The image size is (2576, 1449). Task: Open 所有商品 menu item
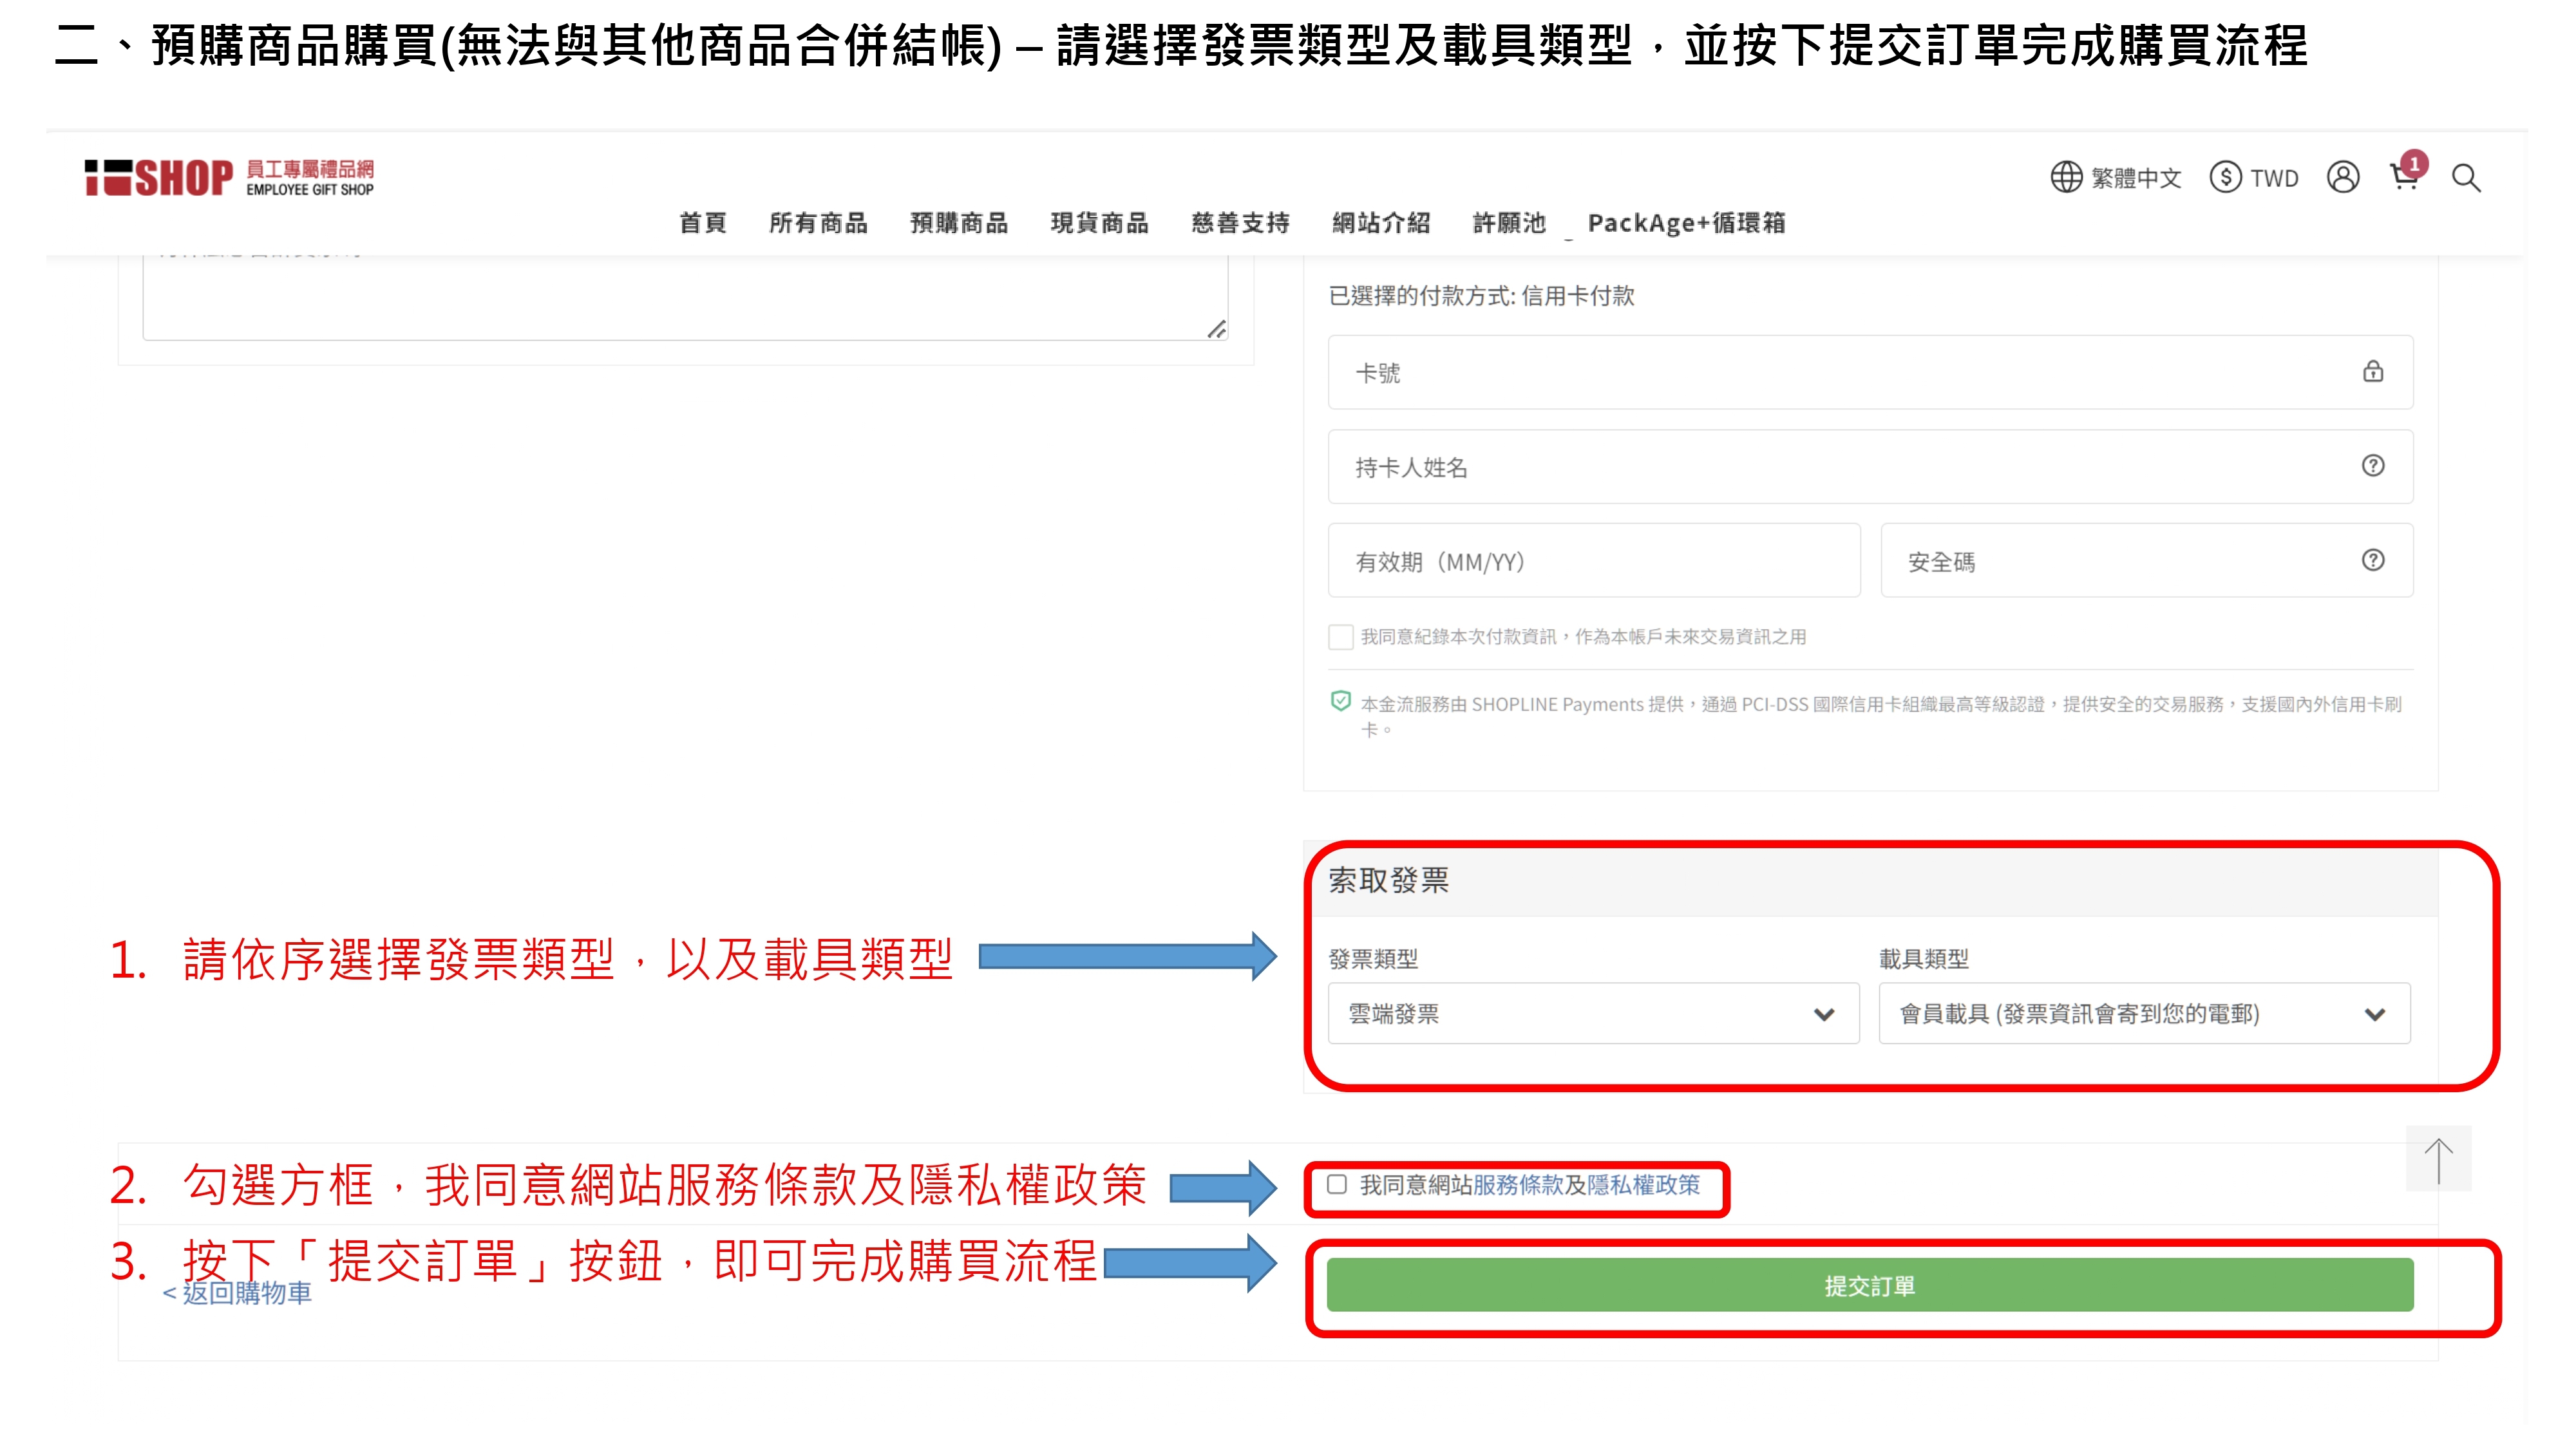point(818,222)
